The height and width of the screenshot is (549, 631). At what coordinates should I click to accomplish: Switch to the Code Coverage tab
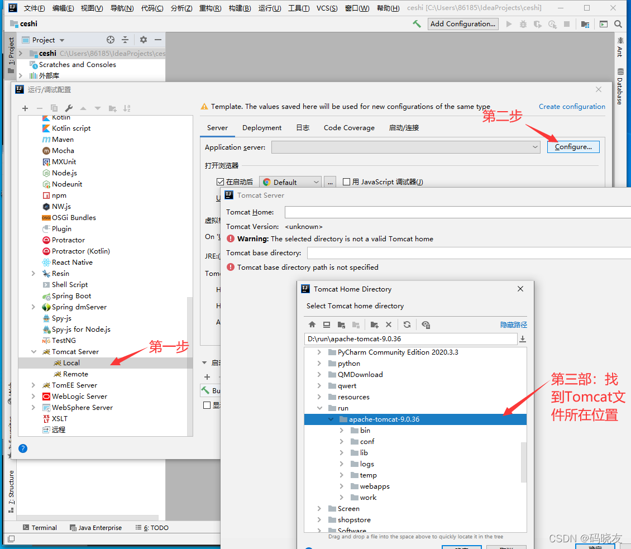pyautogui.click(x=349, y=127)
